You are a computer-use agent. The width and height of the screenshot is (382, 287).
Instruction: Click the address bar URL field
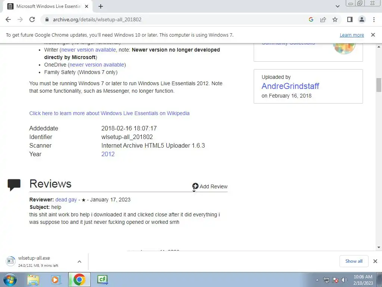(173, 19)
